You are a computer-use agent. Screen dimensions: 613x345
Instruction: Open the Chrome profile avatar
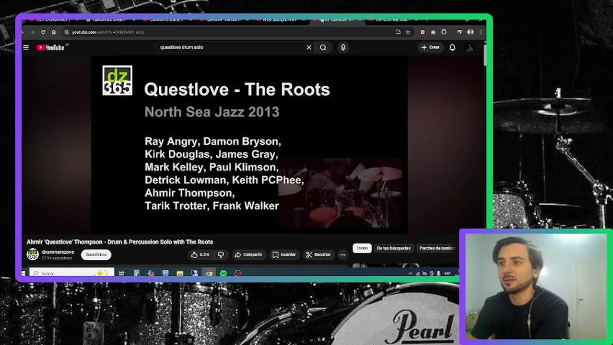(470, 32)
